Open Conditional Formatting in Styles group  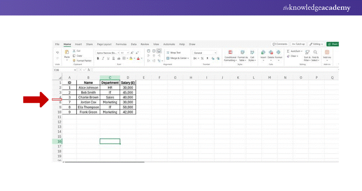click(230, 53)
